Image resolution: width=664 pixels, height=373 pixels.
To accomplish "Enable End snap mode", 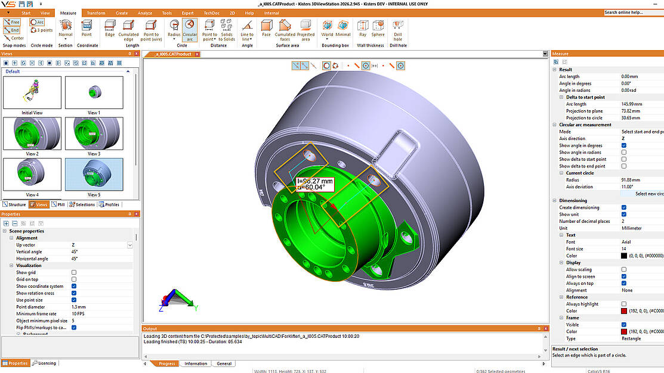I will pos(12,30).
